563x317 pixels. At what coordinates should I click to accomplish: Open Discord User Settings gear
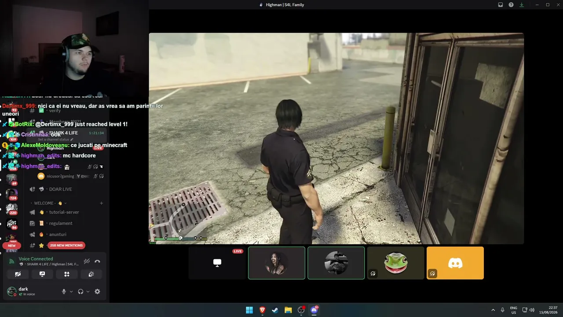point(97,291)
